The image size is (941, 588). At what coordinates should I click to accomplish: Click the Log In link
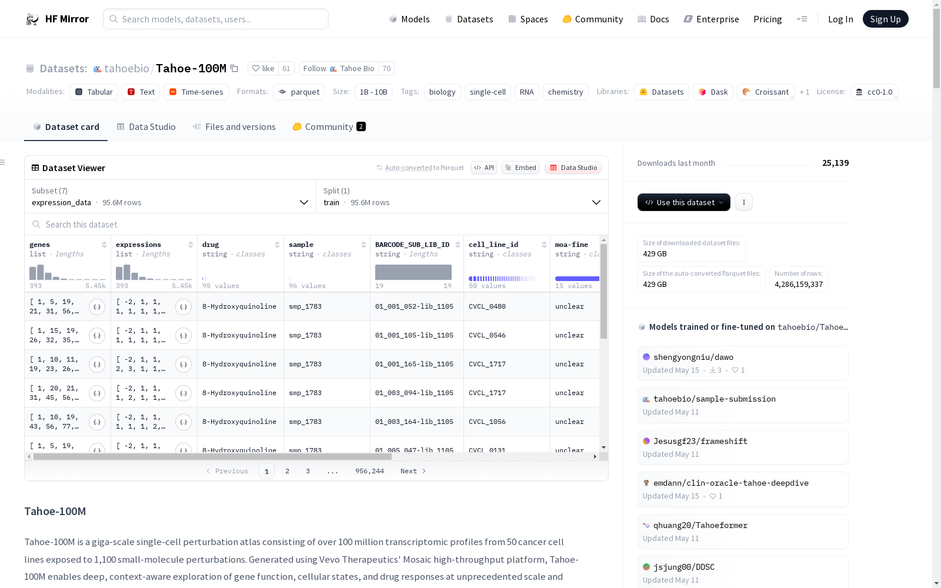pyautogui.click(x=840, y=19)
